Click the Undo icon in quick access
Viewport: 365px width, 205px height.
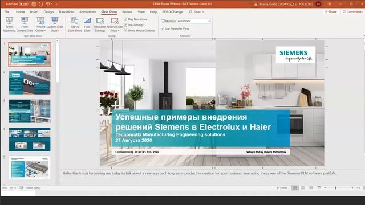coord(48,4)
